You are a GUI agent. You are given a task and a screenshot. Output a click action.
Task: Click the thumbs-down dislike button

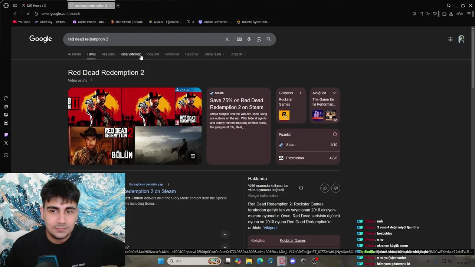[x=335, y=188]
